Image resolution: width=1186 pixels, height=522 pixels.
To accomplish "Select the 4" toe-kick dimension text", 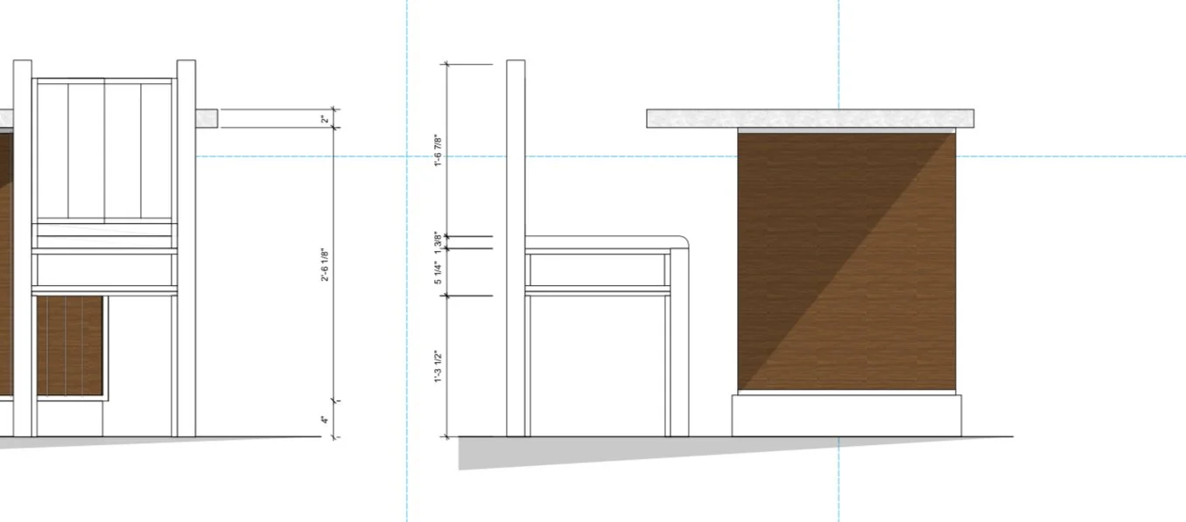I will click(x=325, y=420).
